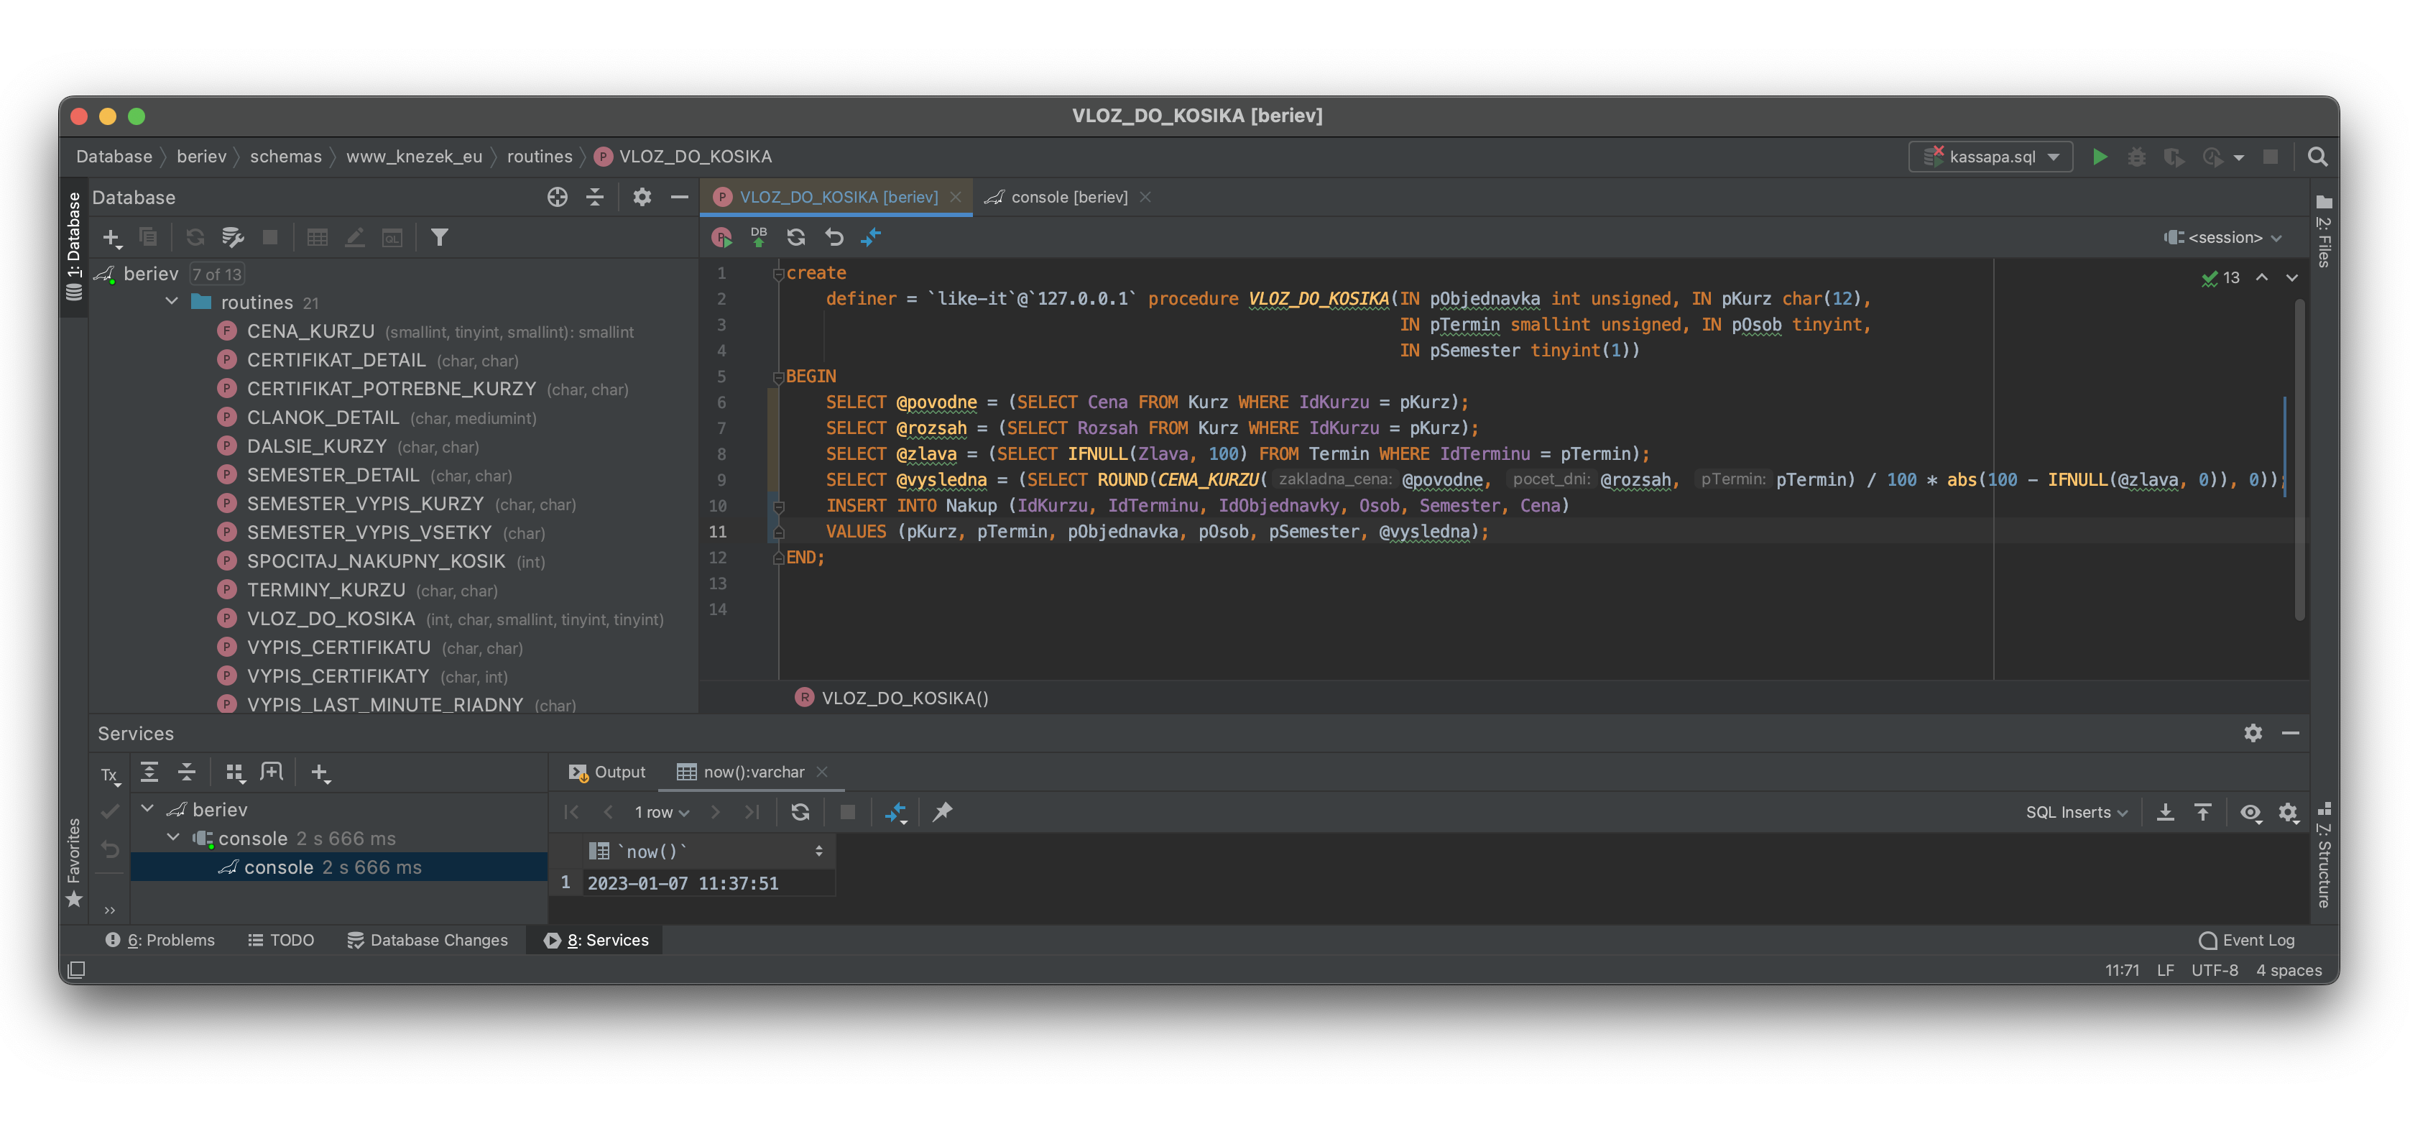The image size is (2410, 1121).
Task: Open the TODO tool window
Action: (281, 941)
